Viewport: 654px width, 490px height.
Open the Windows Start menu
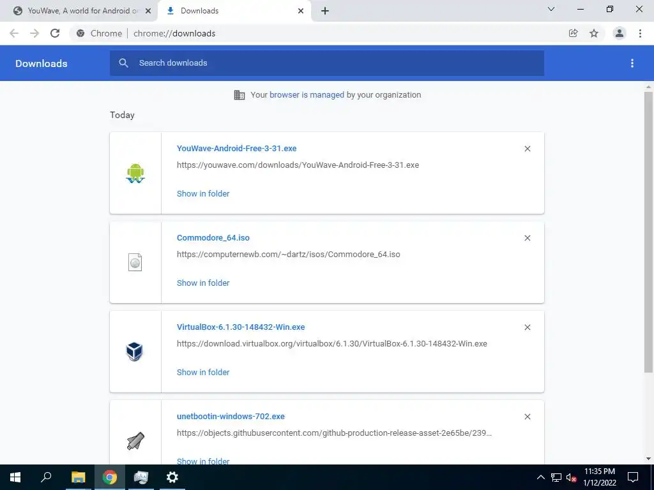[15, 477]
